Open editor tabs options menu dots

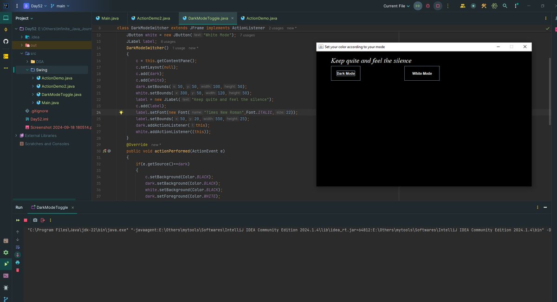pos(545,18)
